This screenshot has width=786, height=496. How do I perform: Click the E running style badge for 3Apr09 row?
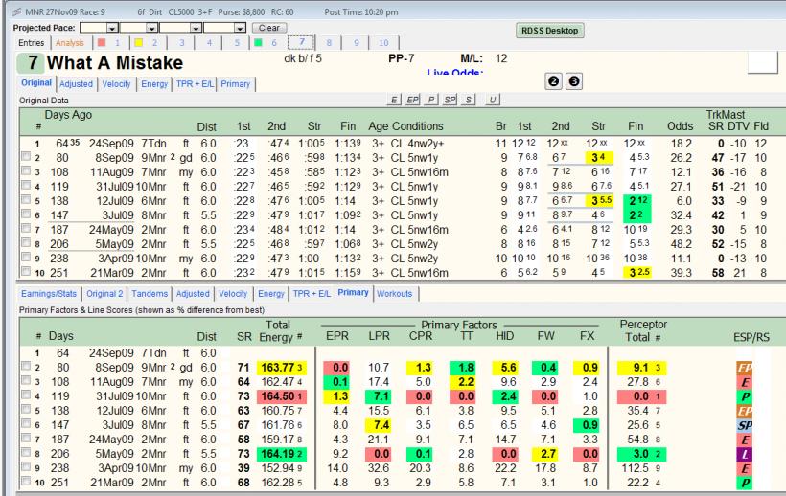[745, 468]
